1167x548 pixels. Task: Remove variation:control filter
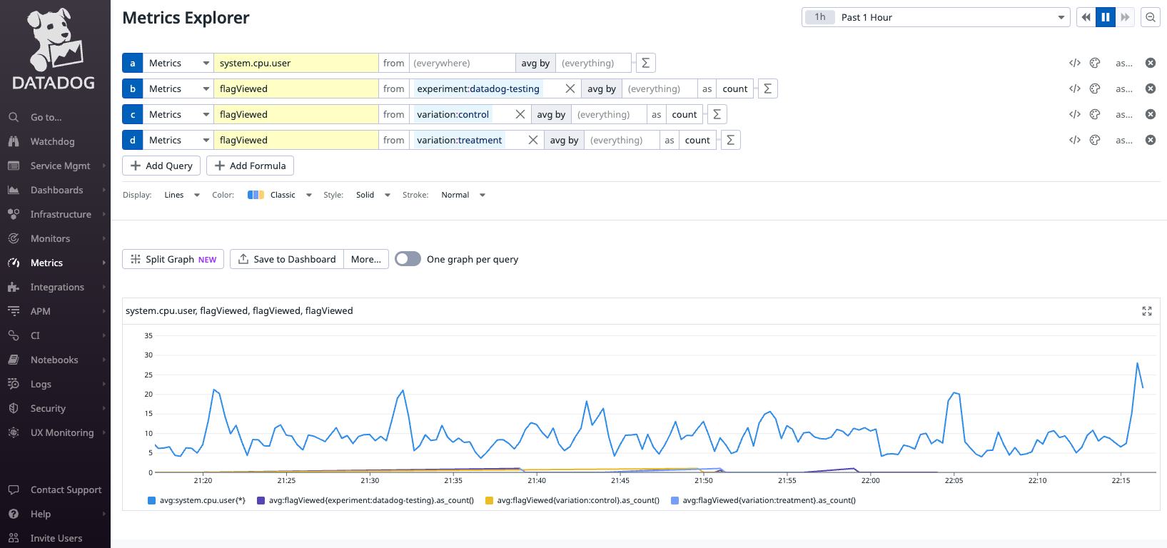[520, 114]
